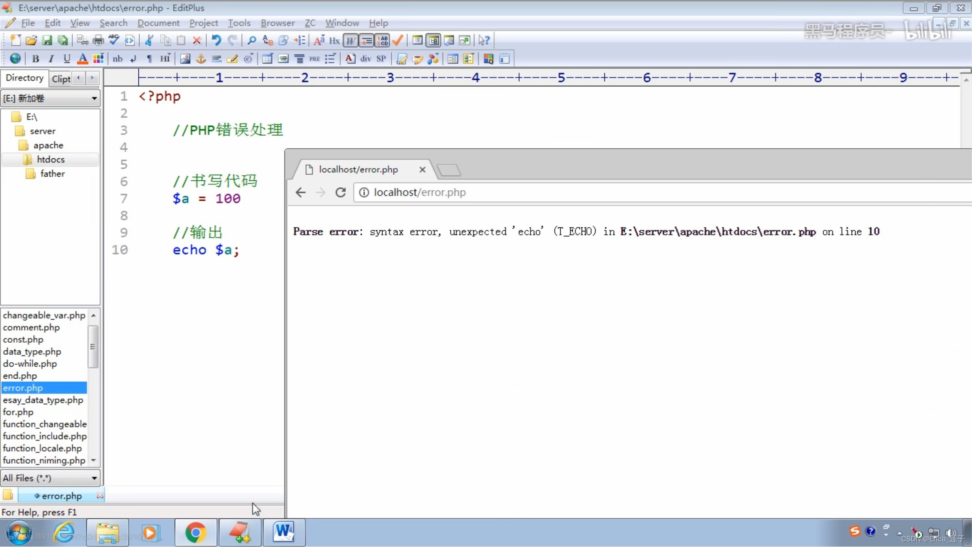Click the Save file icon in toolbar

coord(48,41)
